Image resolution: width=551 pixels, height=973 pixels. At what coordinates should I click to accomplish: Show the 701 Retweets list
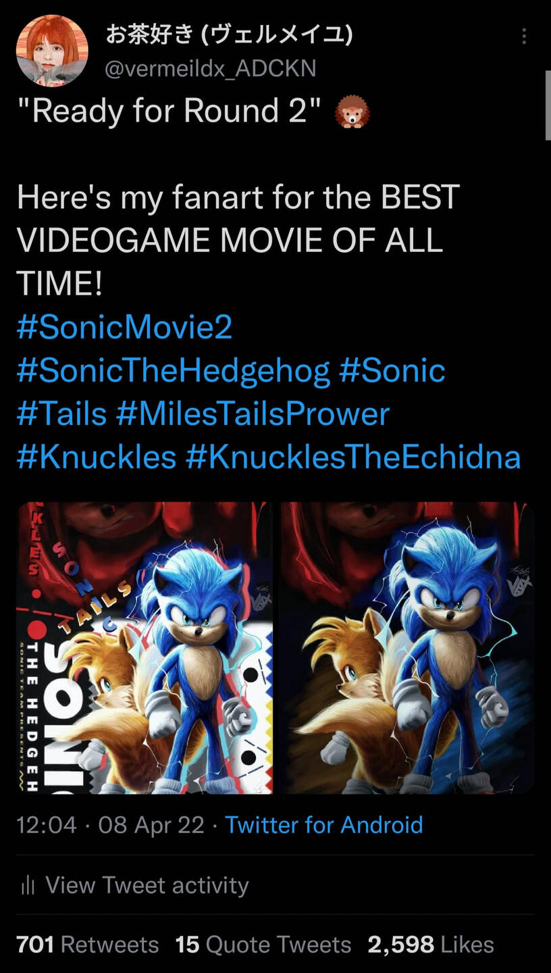[88, 945]
